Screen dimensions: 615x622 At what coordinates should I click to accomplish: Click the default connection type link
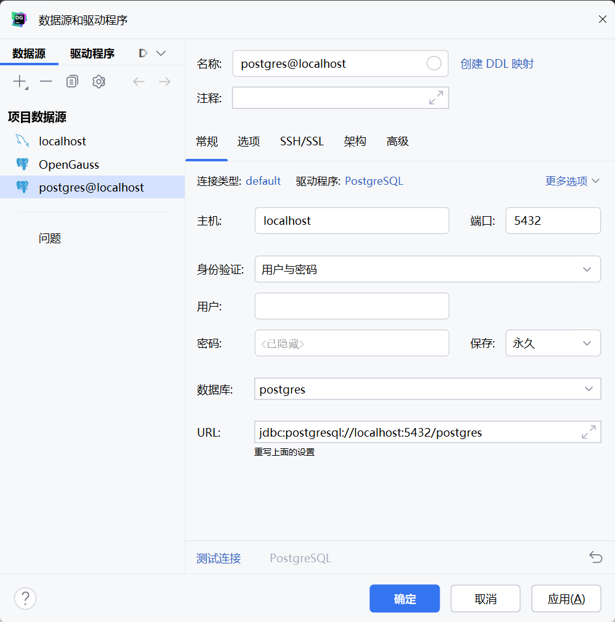[263, 181]
